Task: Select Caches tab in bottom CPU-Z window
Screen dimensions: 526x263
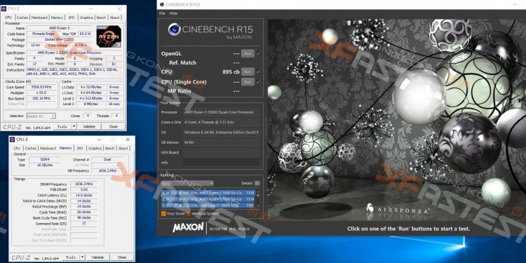Action: pos(31,148)
